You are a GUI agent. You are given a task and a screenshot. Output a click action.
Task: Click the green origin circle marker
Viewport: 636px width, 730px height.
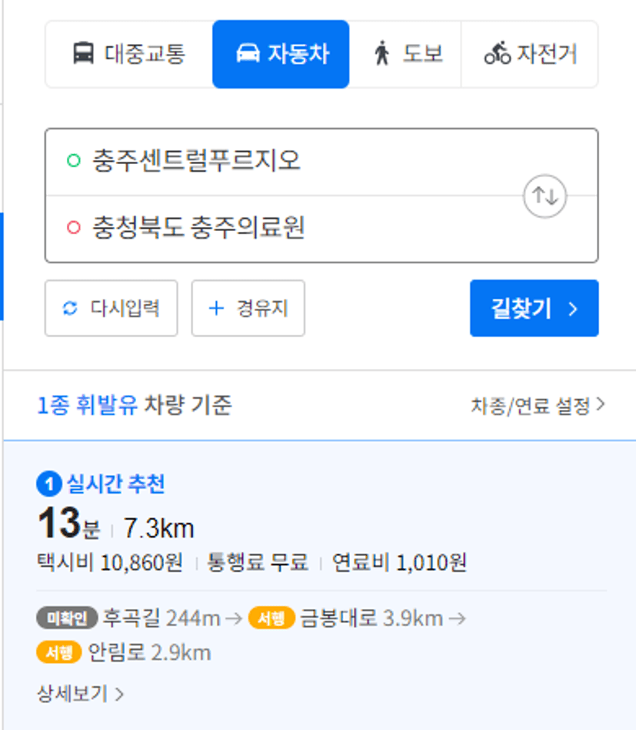(74, 161)
